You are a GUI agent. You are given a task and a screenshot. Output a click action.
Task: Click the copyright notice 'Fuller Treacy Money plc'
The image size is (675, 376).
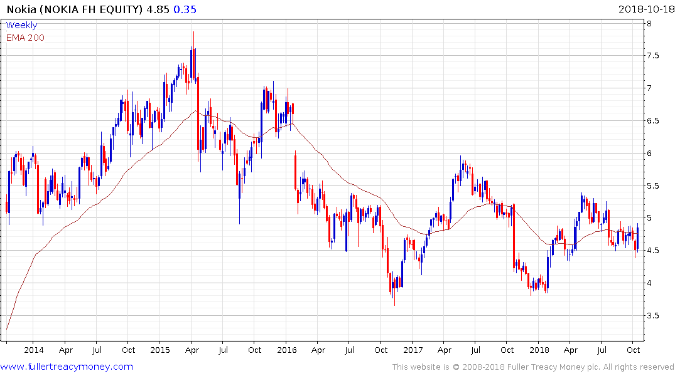tap(553, 367)
